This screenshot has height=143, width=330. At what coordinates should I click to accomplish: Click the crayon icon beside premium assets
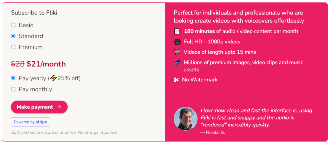[177, 63]
